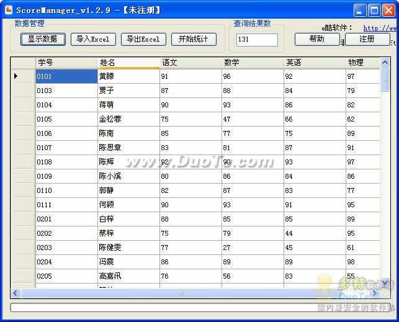Minimize the ScoreManager window
Image resolution: width=399 pixels, height=322 pixels.
click(x=360, y=11)
